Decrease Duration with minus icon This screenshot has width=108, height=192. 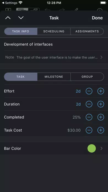[89, 104]
